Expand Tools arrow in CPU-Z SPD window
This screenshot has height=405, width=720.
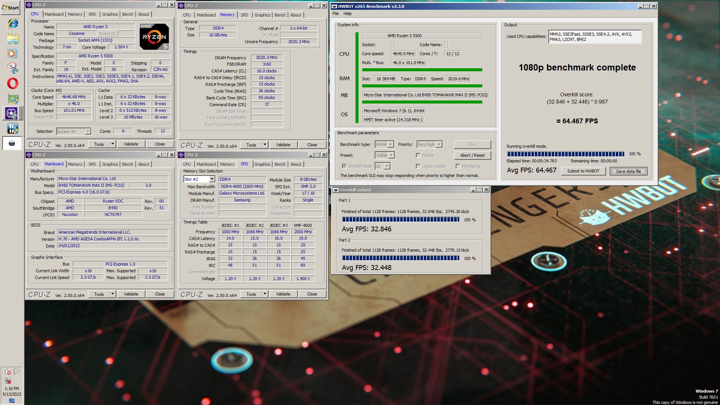coord(265,294)
